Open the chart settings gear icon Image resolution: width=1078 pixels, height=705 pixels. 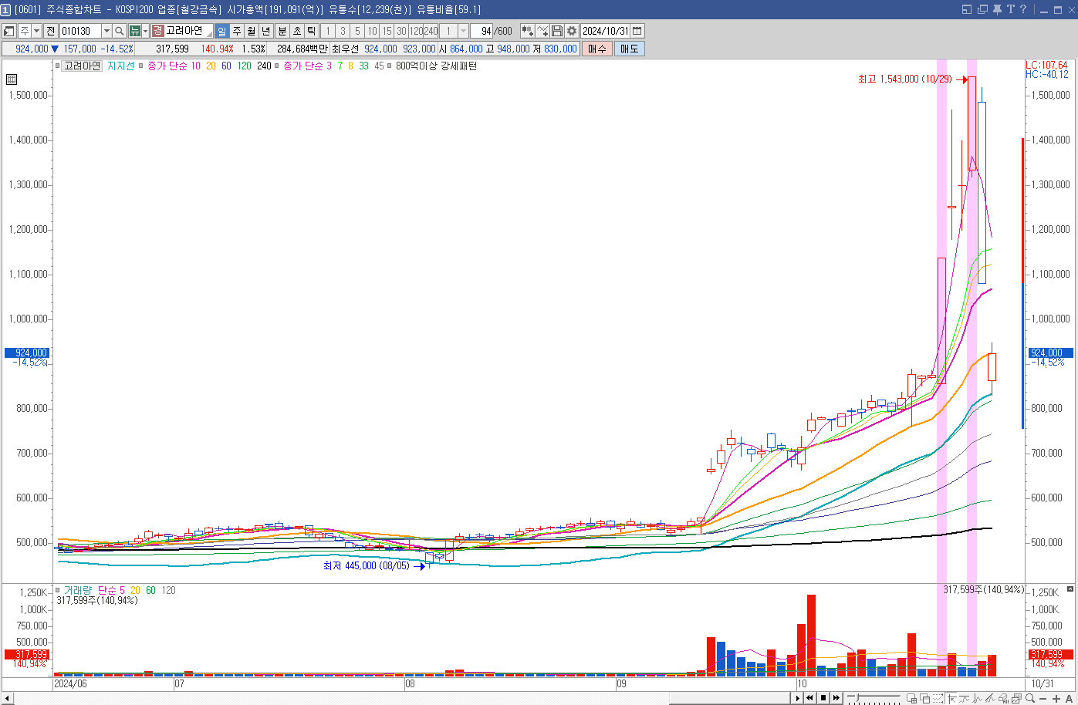click(571, 31)
